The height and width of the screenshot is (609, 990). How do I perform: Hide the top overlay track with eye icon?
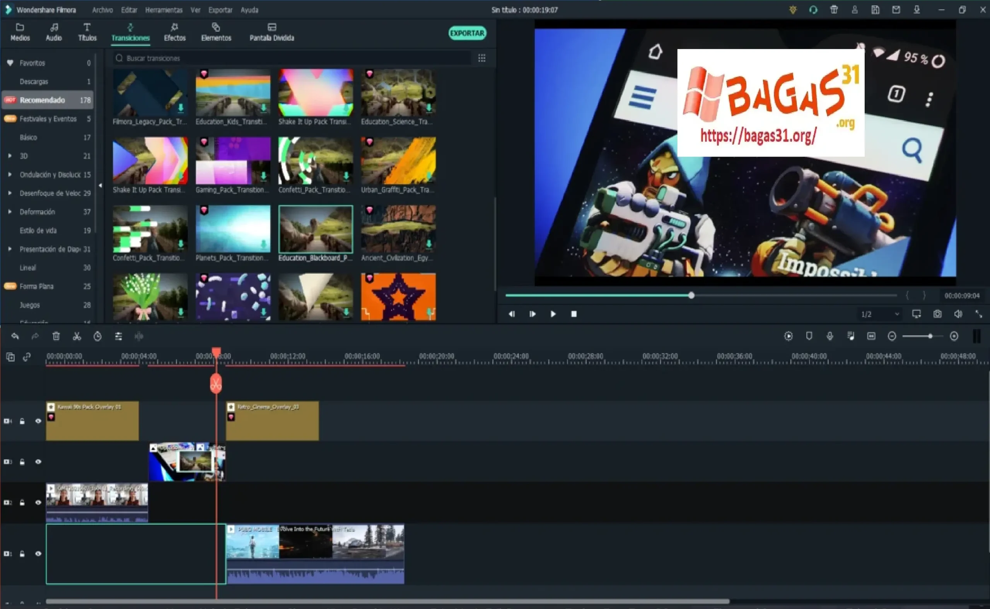(38, 421)
